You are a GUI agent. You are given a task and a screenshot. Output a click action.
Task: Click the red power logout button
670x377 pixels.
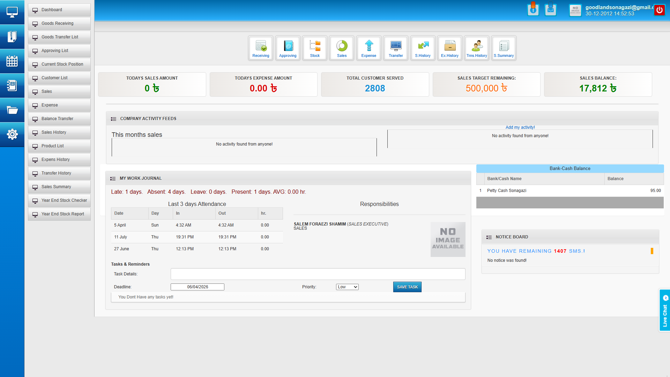pyautogui.click(x=659, y=9)
